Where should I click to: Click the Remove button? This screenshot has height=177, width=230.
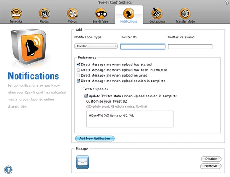tap(211, 166)
